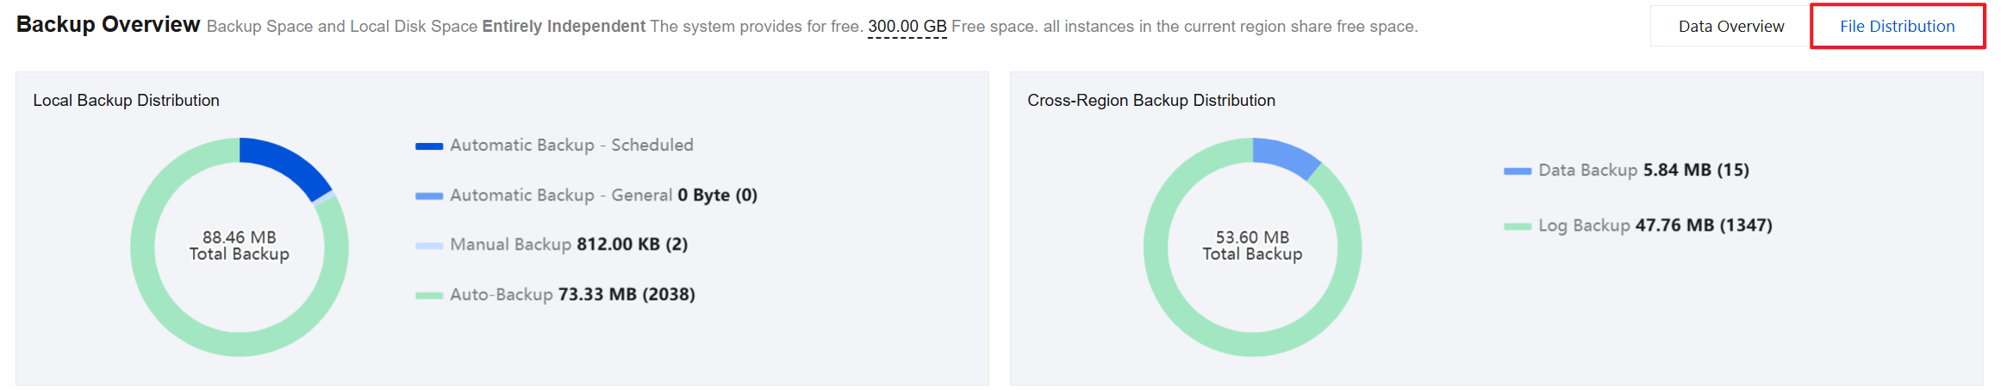Switch to the Data Overview tab
The height and width of the screenshot is (390, 2007).
click(x=1730, y=27)
